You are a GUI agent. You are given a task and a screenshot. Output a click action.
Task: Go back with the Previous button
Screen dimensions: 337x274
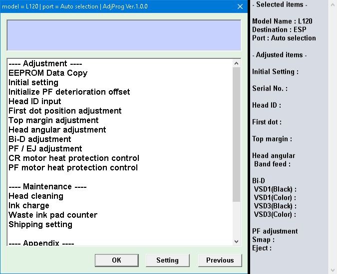click(x=220, y=260)
